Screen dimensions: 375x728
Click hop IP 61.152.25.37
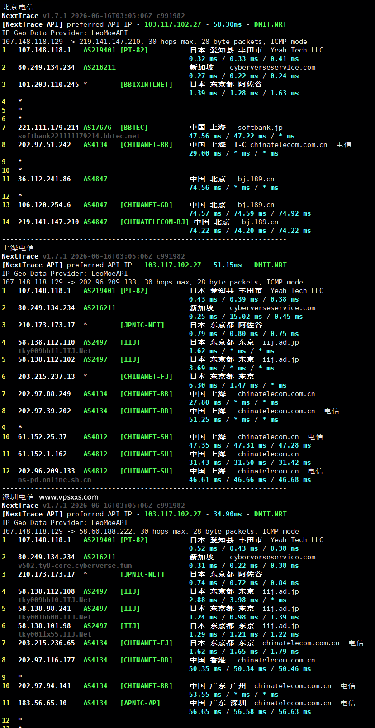43,437
